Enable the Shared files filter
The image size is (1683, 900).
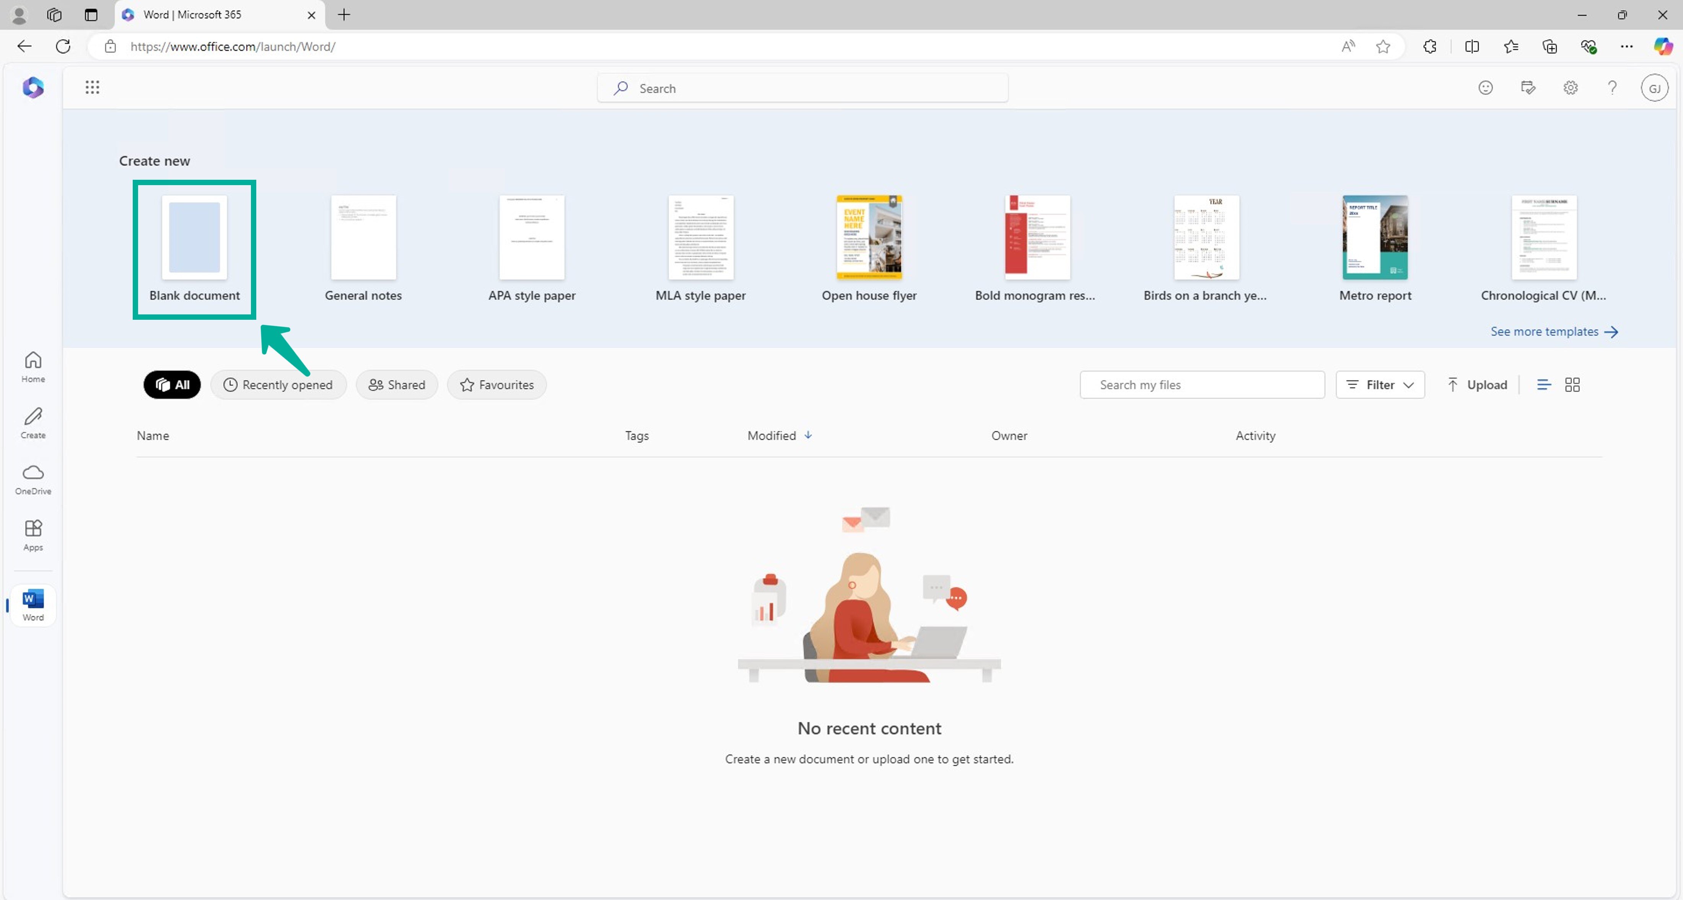pos(397,385)
